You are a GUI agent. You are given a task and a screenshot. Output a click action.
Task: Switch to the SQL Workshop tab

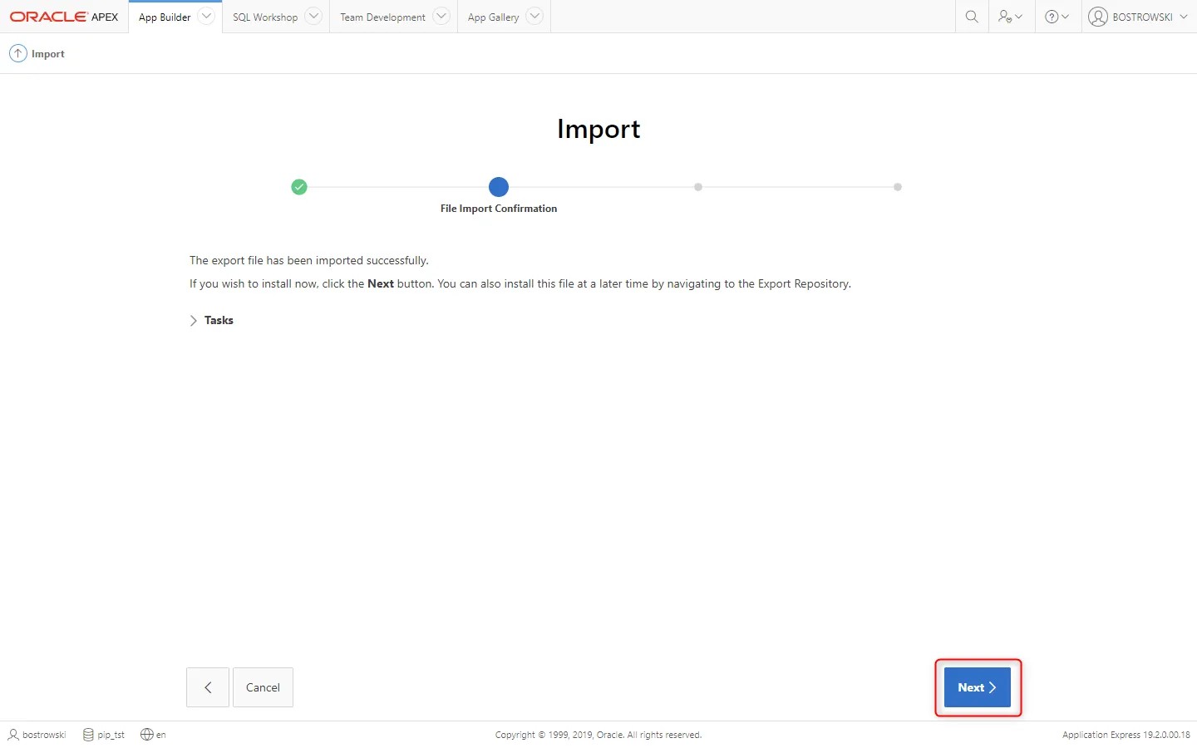[264, 17]
